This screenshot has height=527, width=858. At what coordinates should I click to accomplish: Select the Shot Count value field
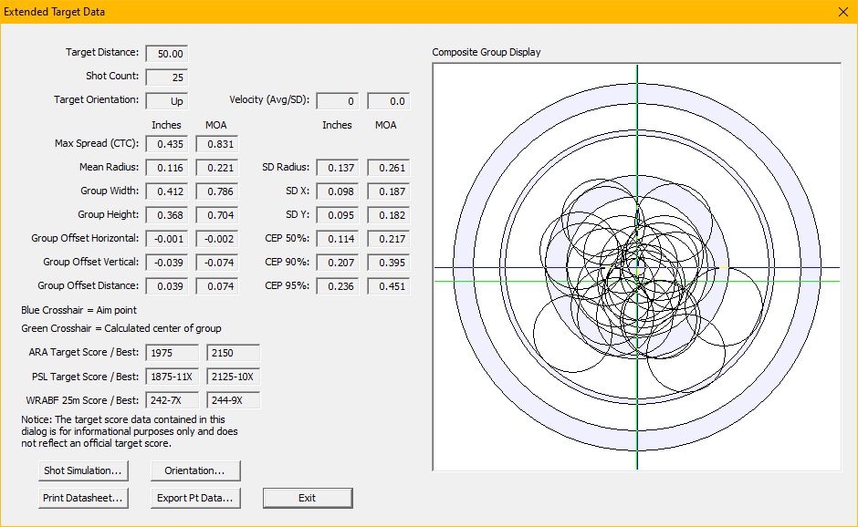[x=167, y=77]
